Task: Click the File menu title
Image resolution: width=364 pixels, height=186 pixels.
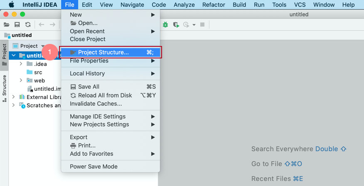Action: 70,5
